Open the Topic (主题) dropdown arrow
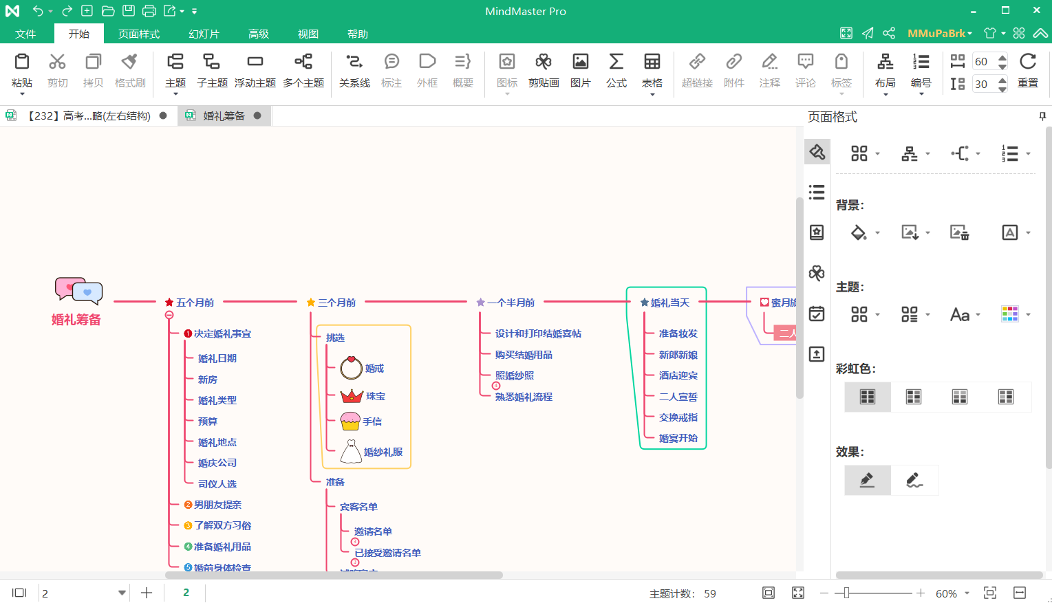The image size is (1052, 603). 175,94
